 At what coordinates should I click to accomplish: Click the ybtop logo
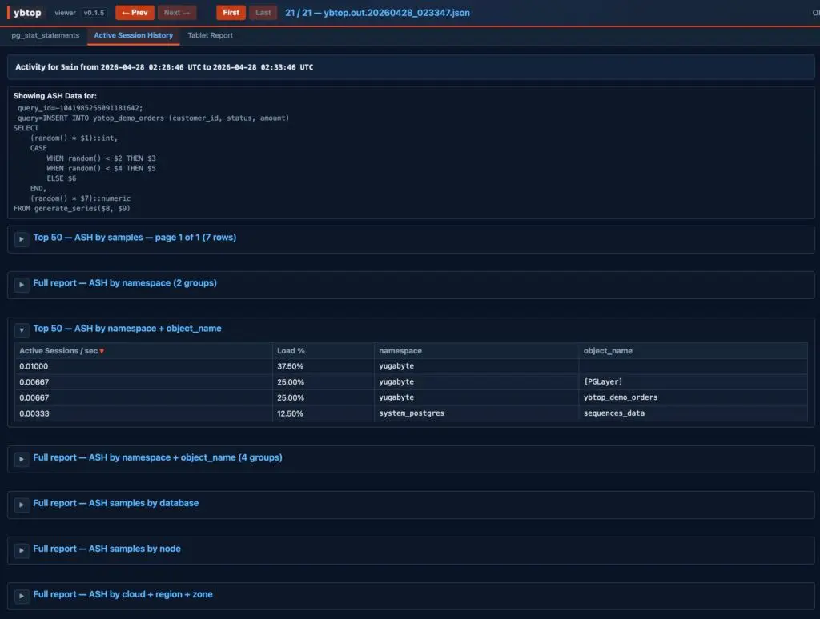[28, 13]
